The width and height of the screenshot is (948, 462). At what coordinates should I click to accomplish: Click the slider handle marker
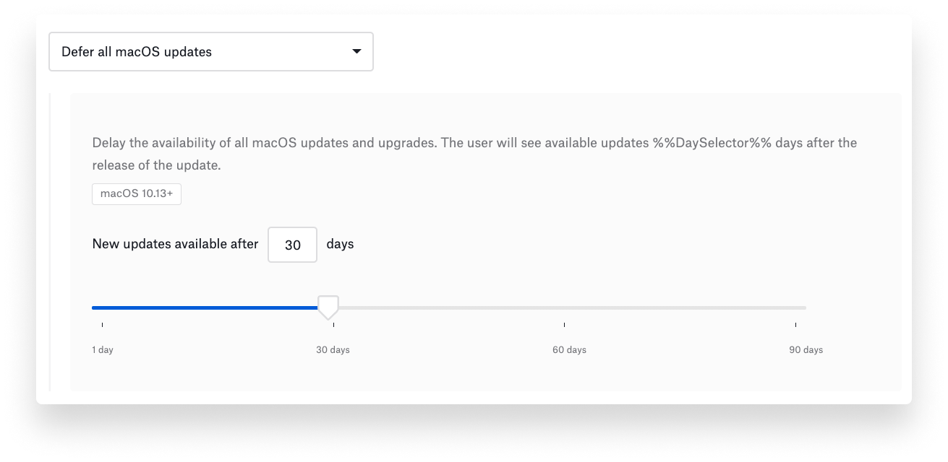pyautogui.click(x=329, y=307)
